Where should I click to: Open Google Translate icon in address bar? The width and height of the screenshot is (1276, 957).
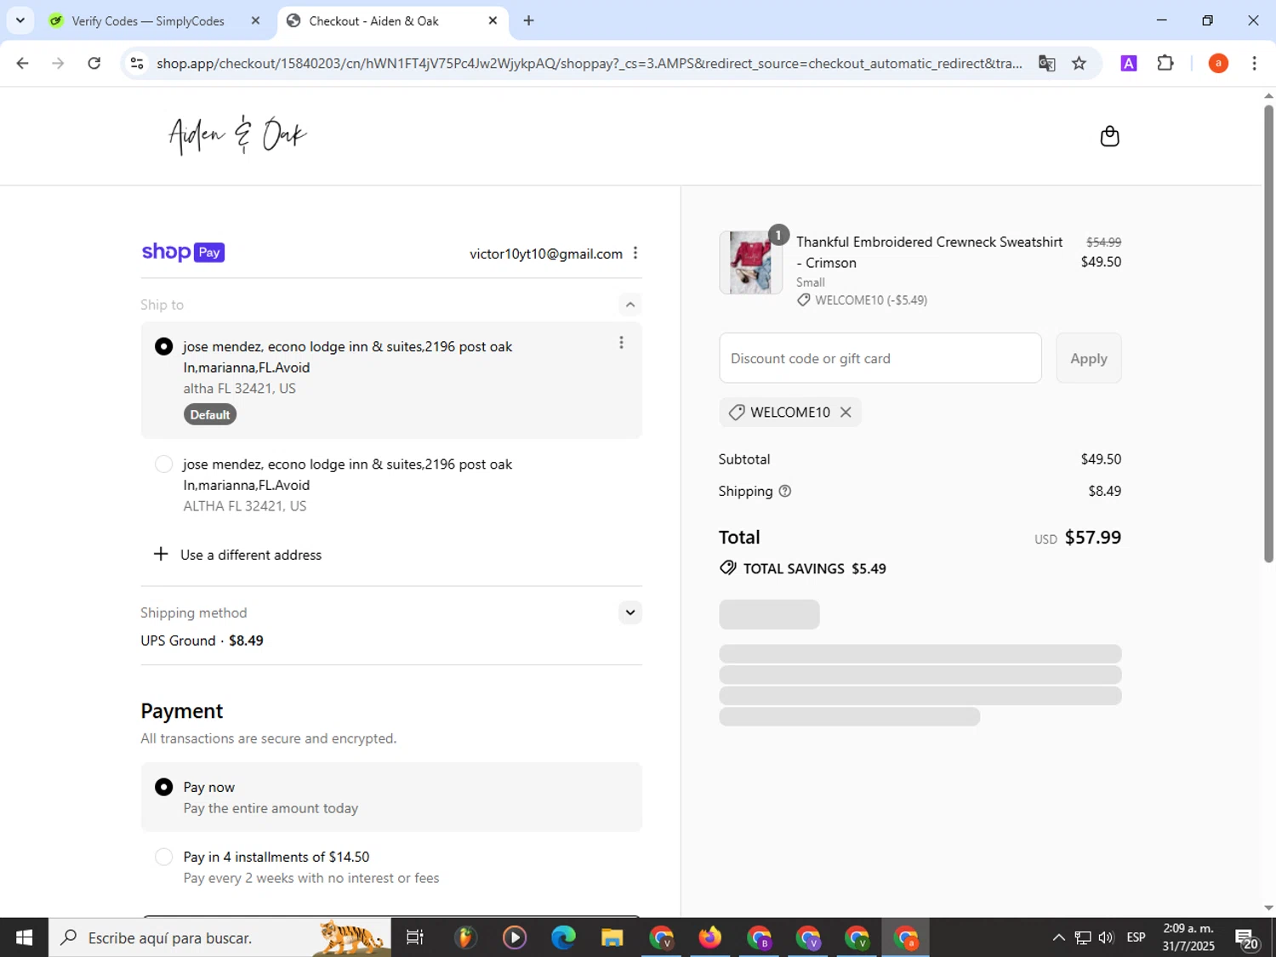coord(1046,63)
